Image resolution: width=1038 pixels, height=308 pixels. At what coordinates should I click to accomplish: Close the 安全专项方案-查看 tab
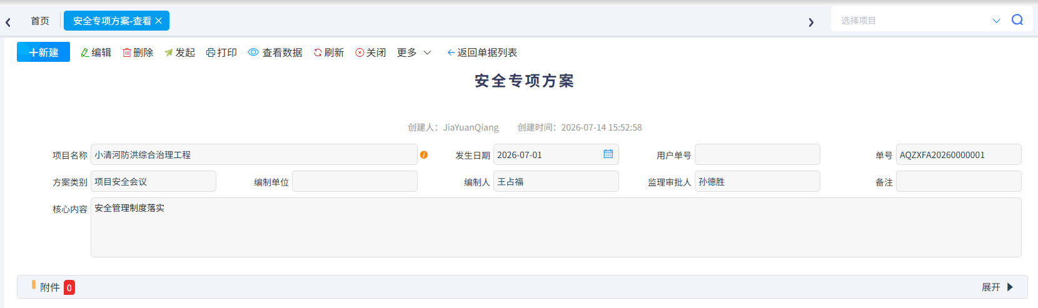[x=159, y=21]
